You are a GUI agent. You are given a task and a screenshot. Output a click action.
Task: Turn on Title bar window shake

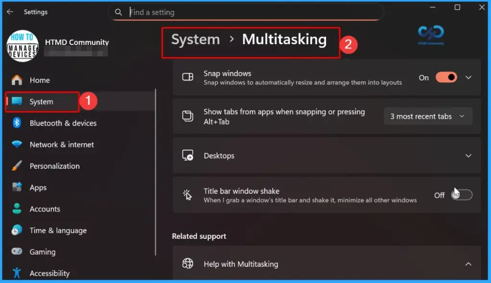pyautogui.click(x=462, y=195)
